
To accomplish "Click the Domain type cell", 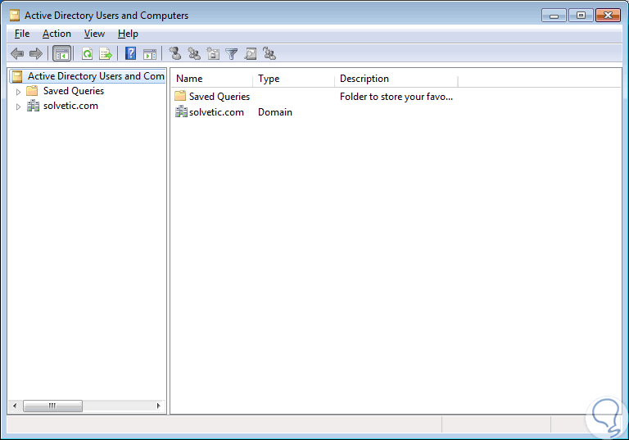I will point(275,112).
